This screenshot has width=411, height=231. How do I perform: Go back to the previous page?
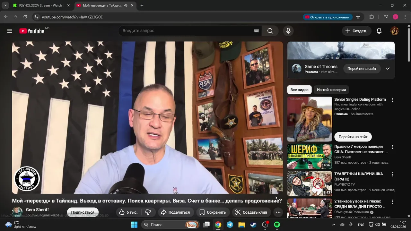tap(6, 17)
